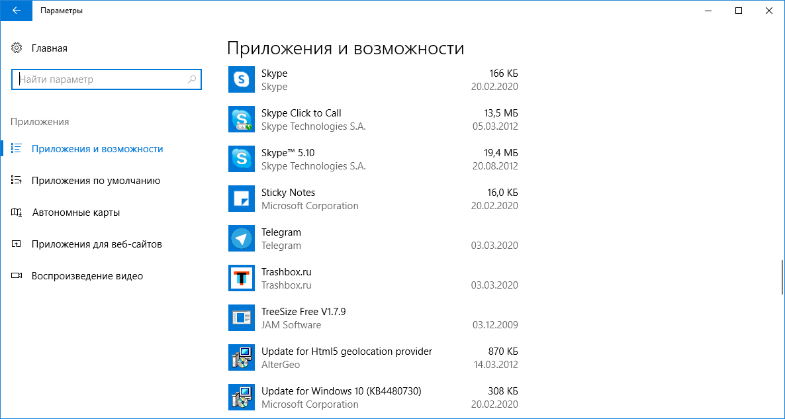Click the Sticky Notes app icon

click(x=242, y=199)
